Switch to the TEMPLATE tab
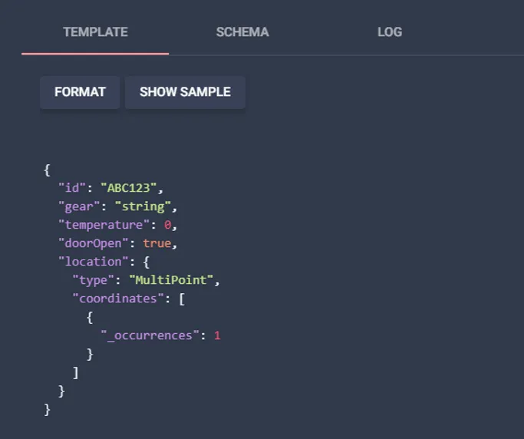This screenshot has height=439, width=524. pyautogui.click(x=95, y=32)
